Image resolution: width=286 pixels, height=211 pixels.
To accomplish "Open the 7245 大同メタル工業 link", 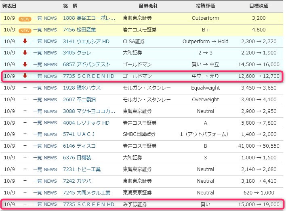I will (x=86, y=193).
